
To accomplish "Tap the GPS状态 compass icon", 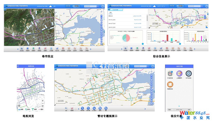I will [188, 74].
